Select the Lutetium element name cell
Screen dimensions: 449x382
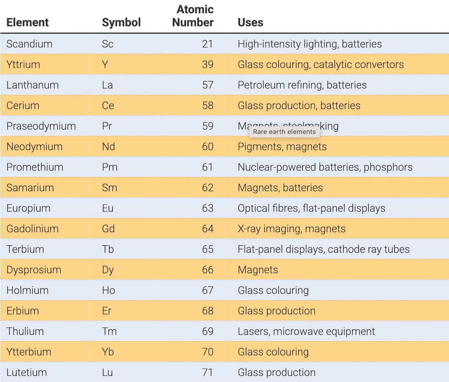tap(27, 372)
